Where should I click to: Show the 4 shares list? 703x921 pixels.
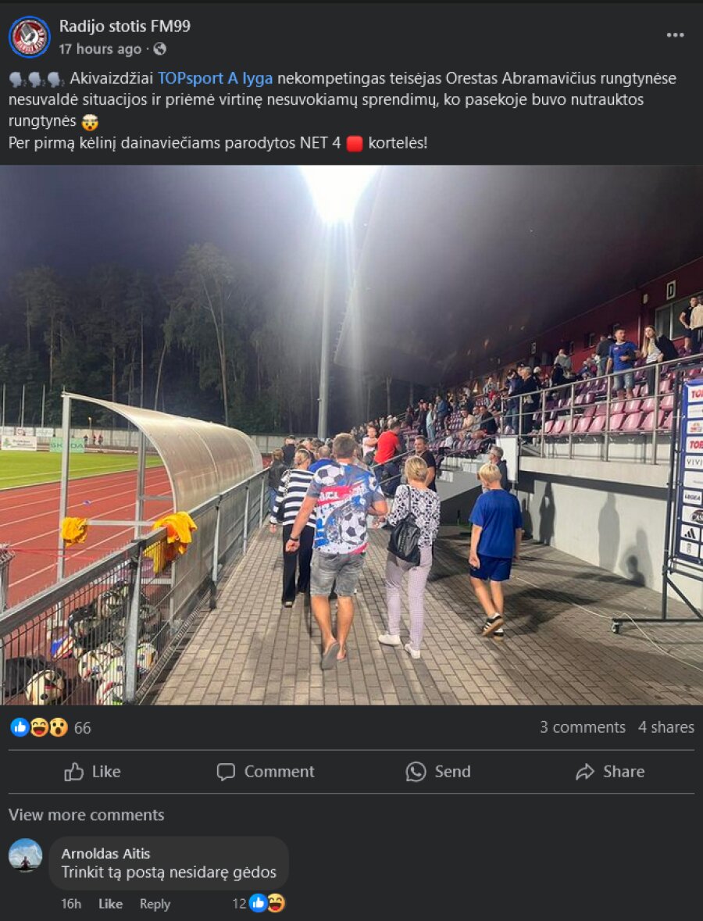point(666,727)
